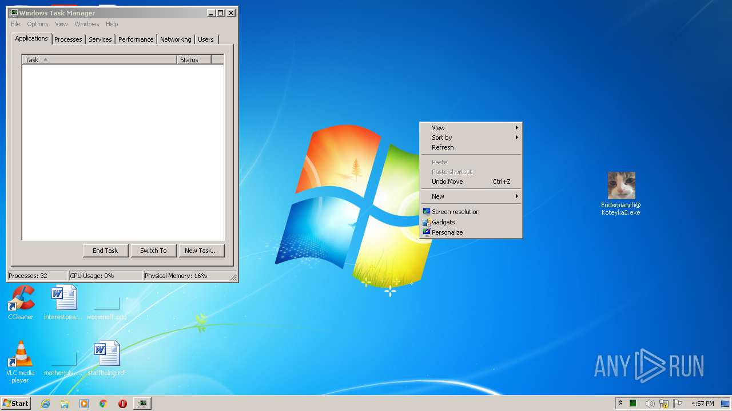The height and width of the screenshot is (411, 732).
Task: Launch Google Chrome from the taskbar
Action: tap(104, 404)
